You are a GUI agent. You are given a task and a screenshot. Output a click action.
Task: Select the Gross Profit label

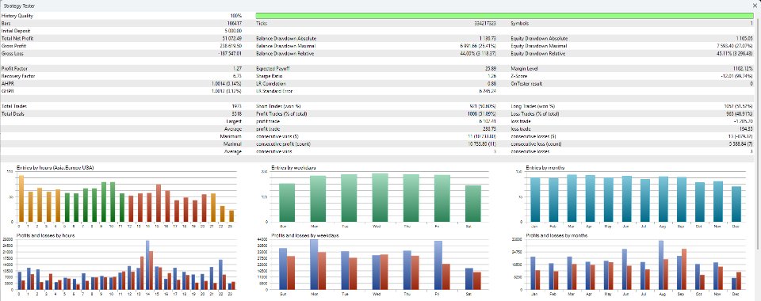[13, 46]
